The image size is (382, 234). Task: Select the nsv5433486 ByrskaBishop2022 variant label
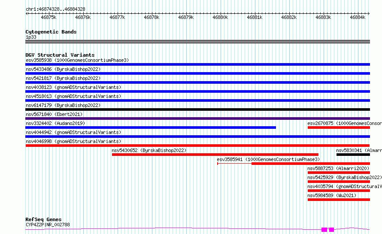pyautogui.click(x=63, y=69)
